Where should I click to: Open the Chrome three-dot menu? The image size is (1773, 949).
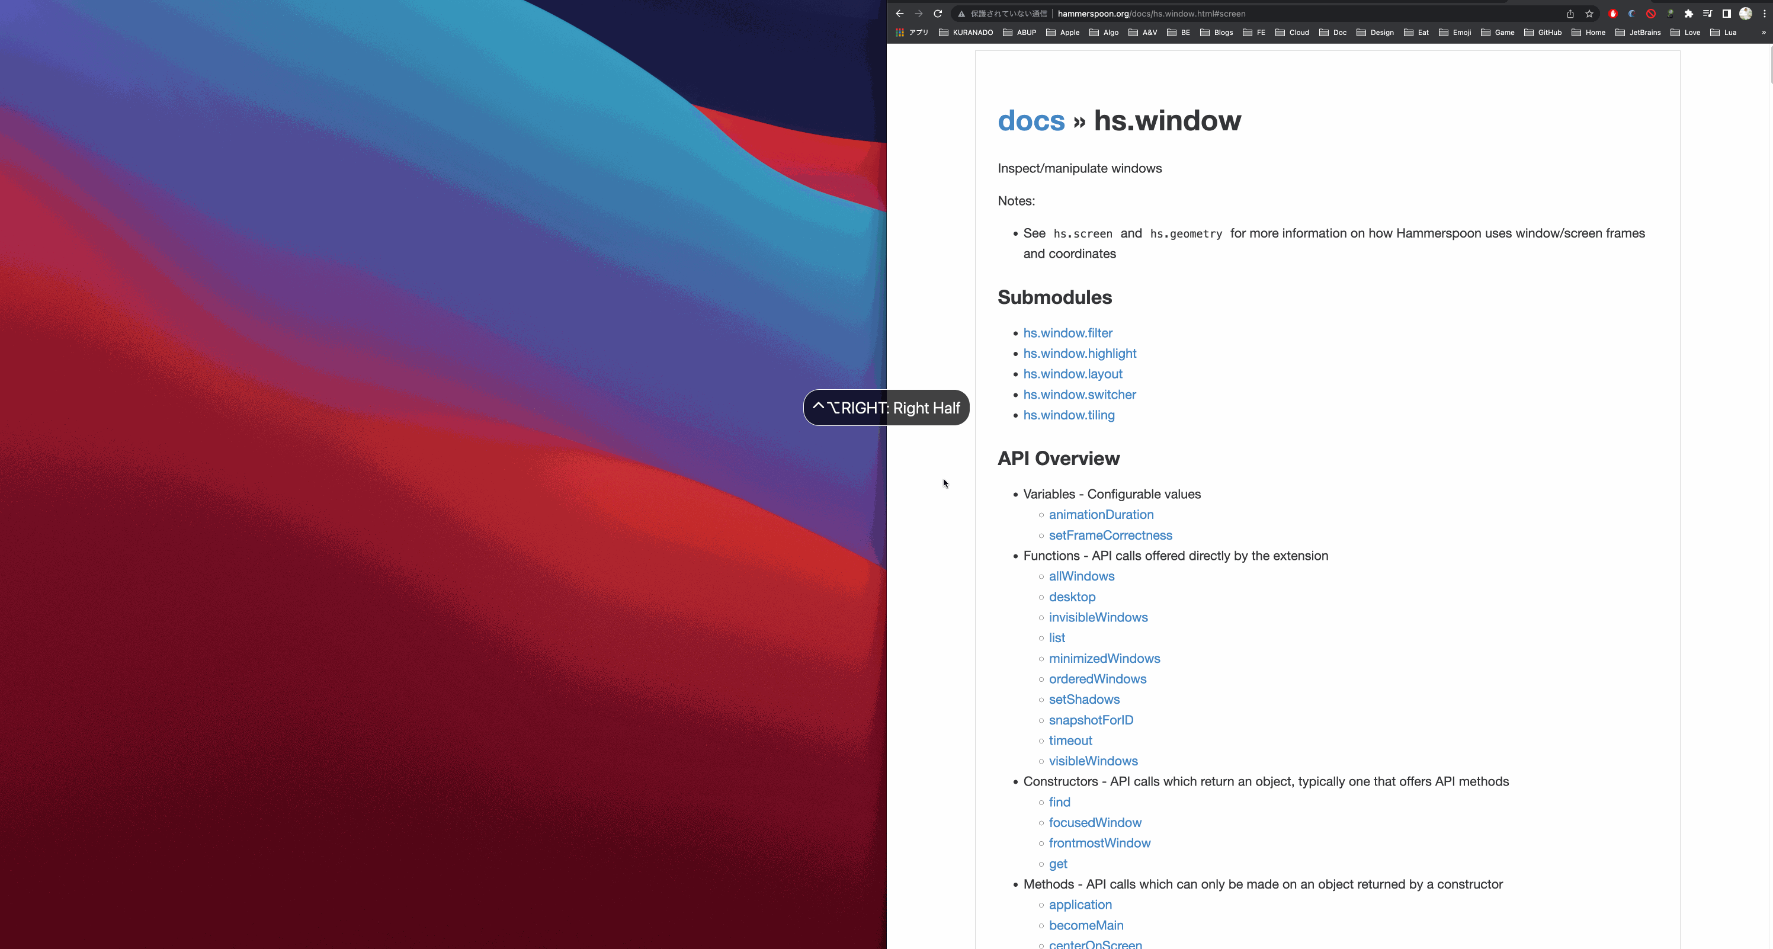[1764, 14]
